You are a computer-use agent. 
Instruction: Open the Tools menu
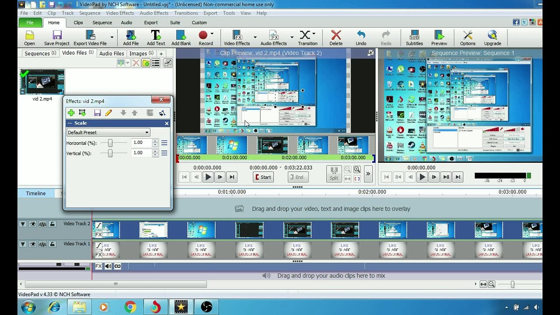click(229, 13)
